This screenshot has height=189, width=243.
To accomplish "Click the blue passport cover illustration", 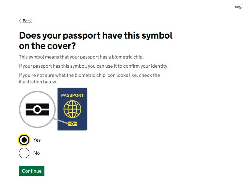I will [73, 109].
